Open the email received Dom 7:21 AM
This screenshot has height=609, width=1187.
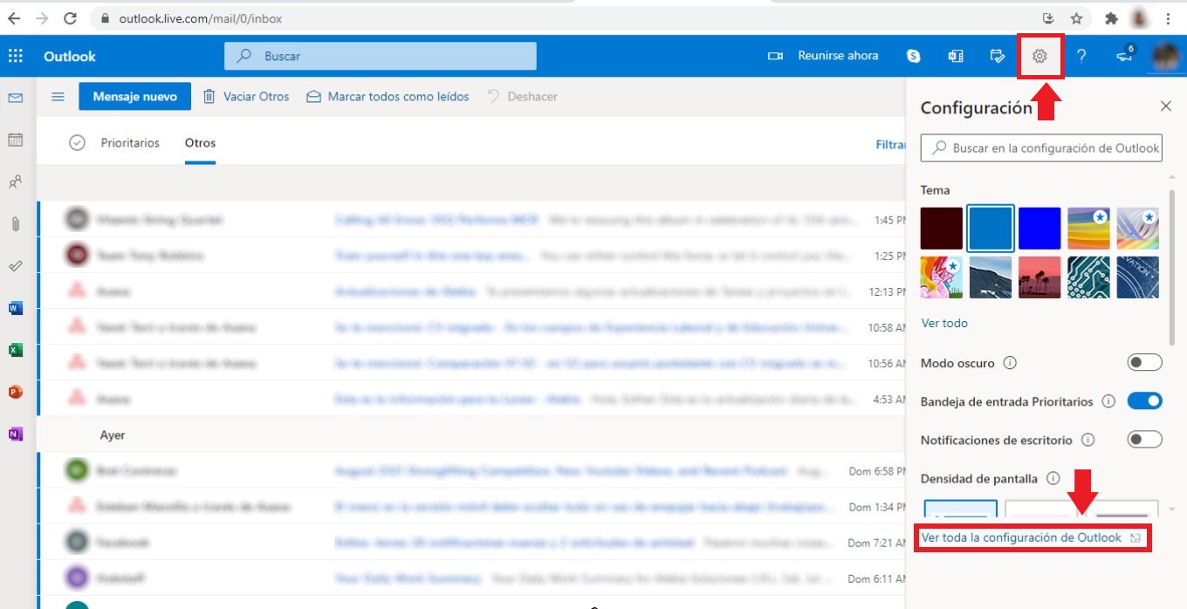point(471,542)
